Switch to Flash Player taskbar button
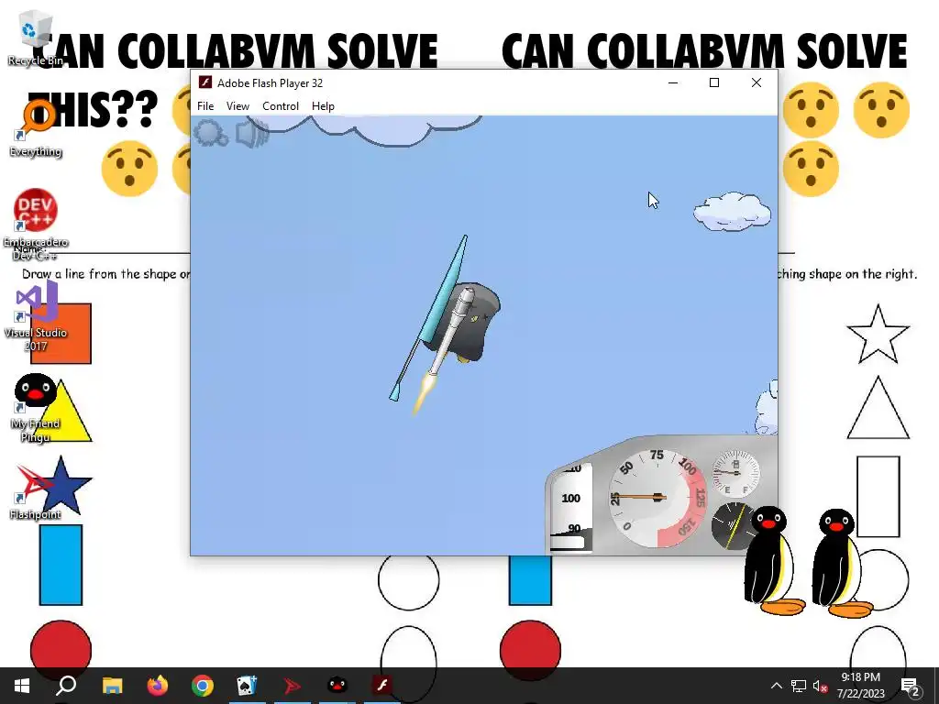 click(x=382, y=686)
